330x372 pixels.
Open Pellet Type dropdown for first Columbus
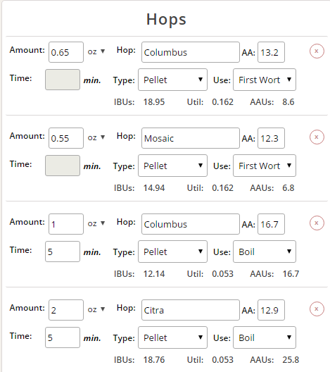click(172, 80)
